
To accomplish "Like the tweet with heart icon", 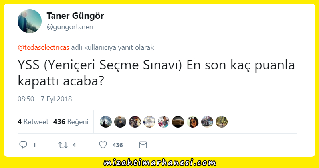I will tap(103, 145).
